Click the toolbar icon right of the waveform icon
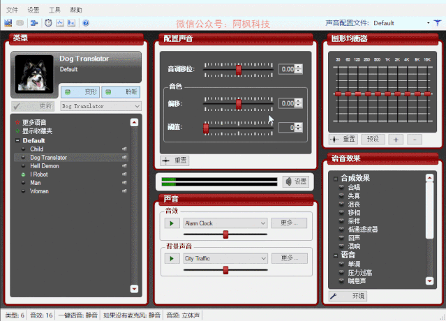Image resolution: width=446 pixels, height=321 pixels. (71, 23)
